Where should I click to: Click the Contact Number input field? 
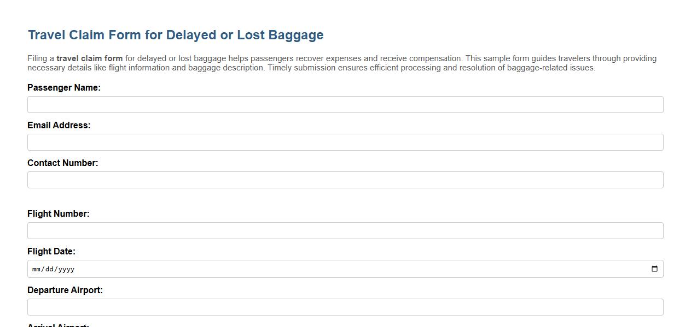tap(345, 180)
